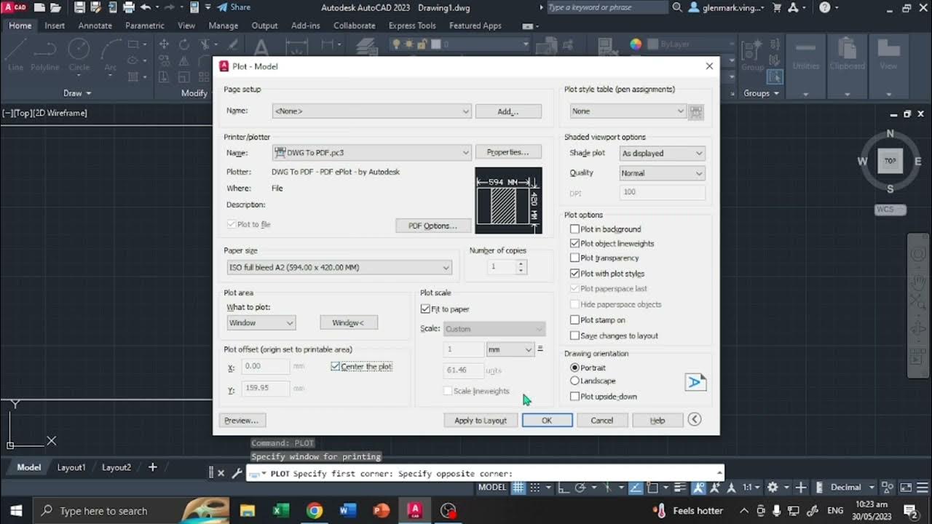This screenshot has width=932, height=524.
Task: Switch to the Layout1 tab
Action: (x=71, y=467)
